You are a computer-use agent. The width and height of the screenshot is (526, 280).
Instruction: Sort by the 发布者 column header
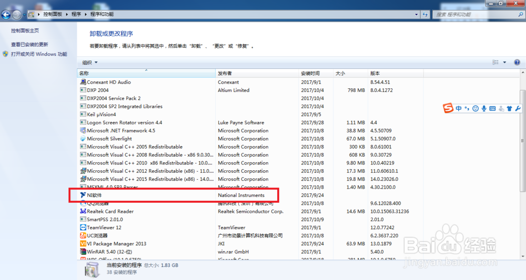click(x=257, y=73)
